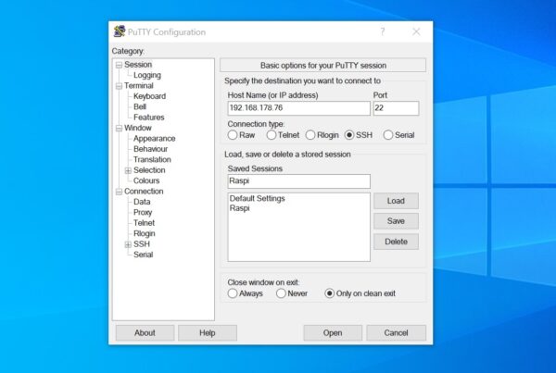Click the Port number field
Viewport: 556px width, 373px height.
(396, 108)
